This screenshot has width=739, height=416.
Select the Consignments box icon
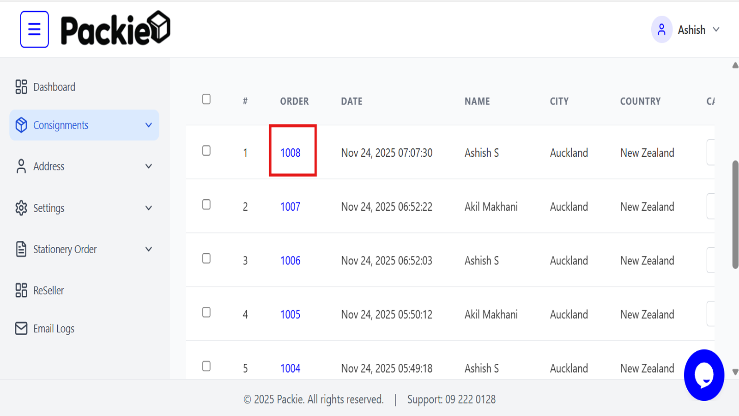click(21, 125)
